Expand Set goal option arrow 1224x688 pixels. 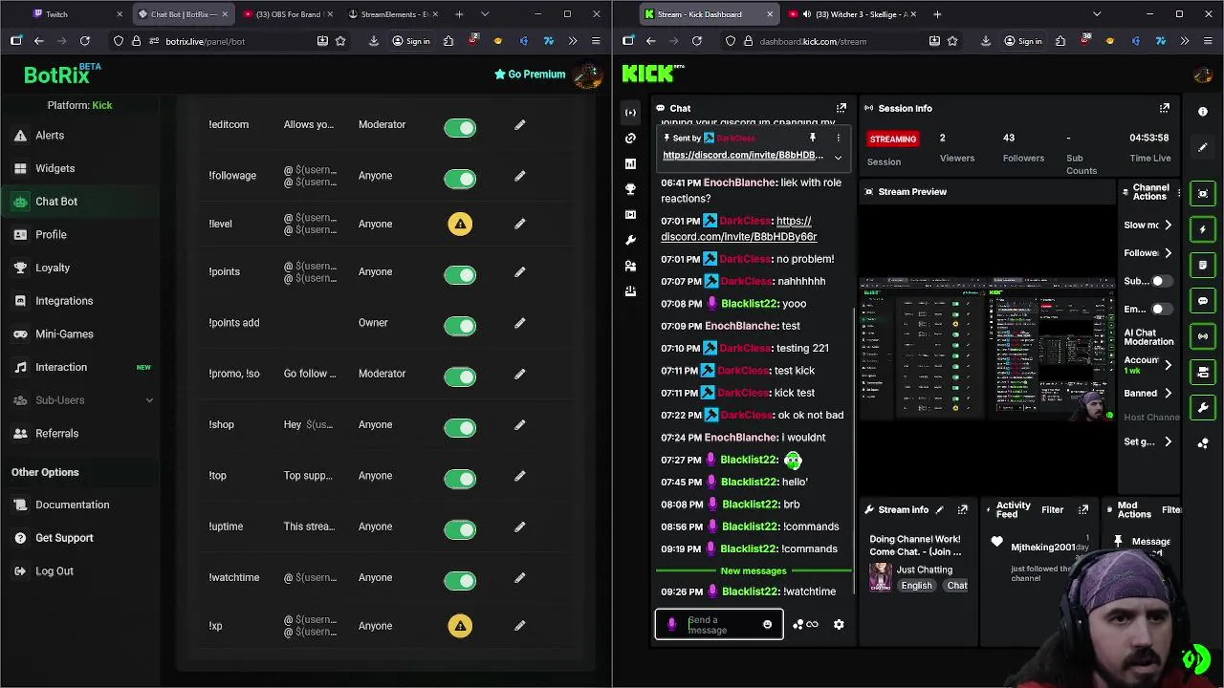pyautogui.click(x=1168, y=442)
